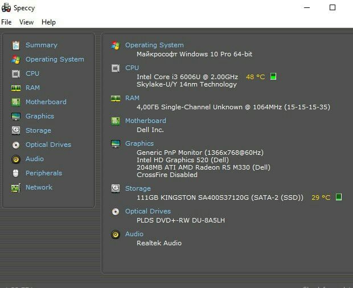Click the disc icon beside Optical Drives heading
Viewport: 353px width, 288px height.
(116, 212)
